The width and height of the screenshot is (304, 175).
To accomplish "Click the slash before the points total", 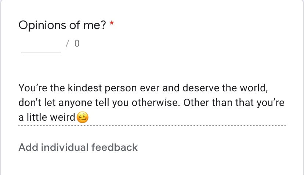I will [67, 44].
